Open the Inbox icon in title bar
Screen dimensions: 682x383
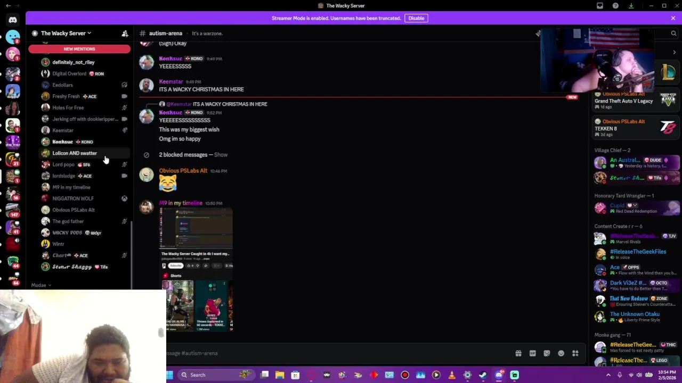600,6
